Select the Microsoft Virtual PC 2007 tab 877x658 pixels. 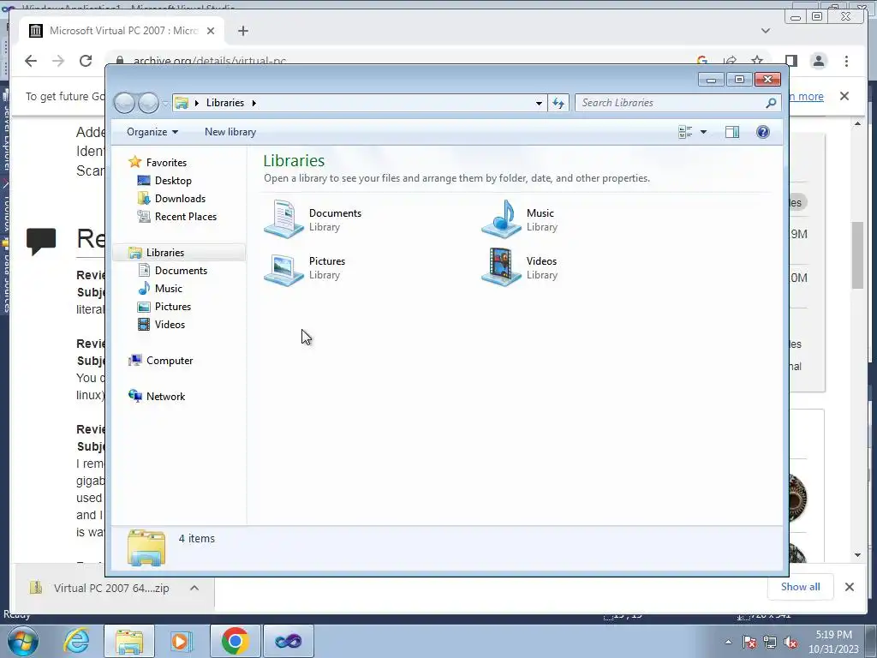(122, 31)
